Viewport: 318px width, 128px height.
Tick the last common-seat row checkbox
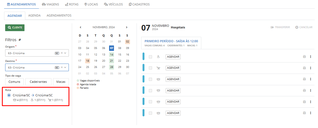(150, 113)
